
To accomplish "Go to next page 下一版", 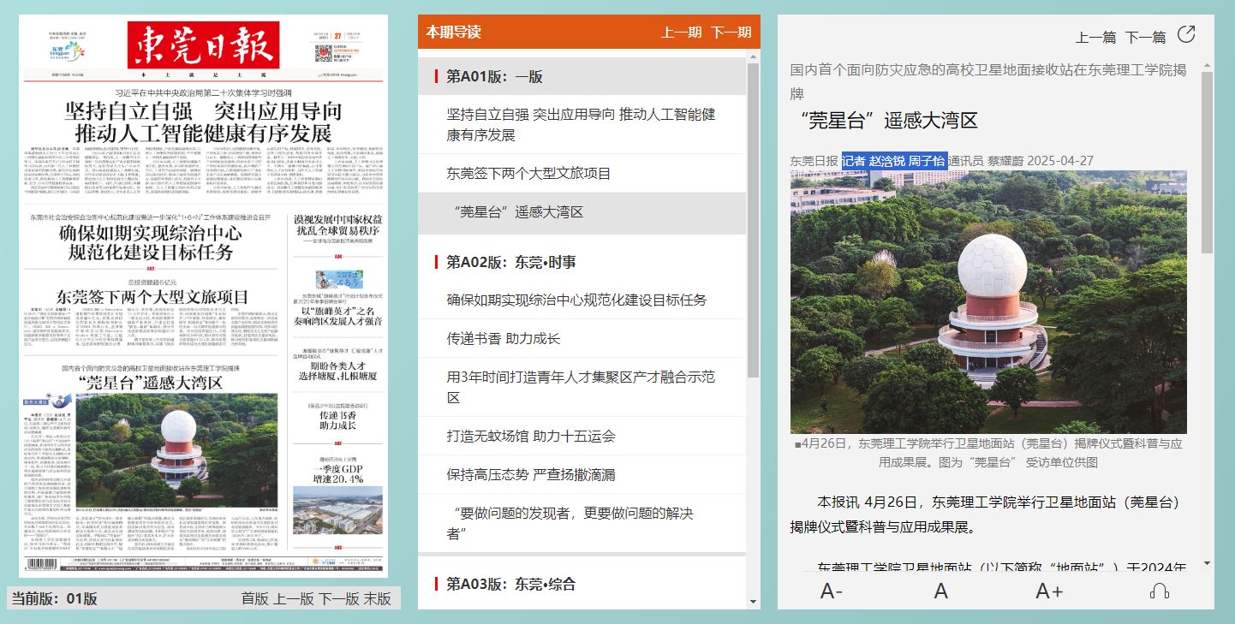I will click(339, 598).
